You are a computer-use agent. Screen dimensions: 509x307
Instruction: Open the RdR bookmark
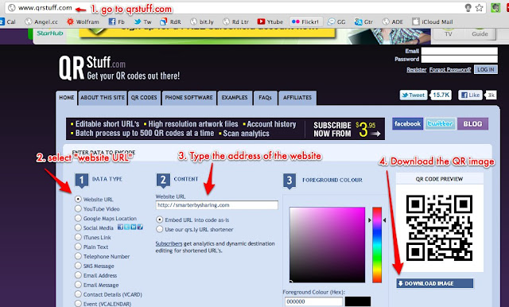170,21
